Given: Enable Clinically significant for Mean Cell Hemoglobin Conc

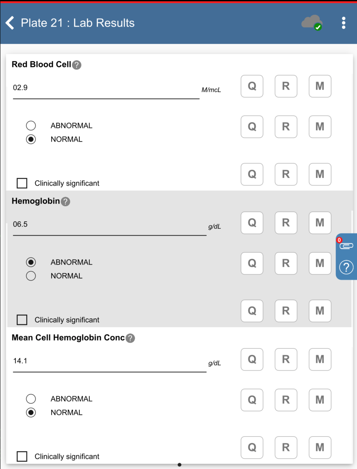Looking at the screenshot, I should click(22, 457).
